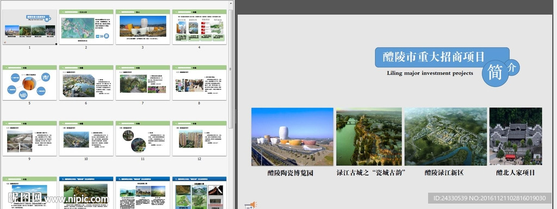Click the caption 醴北人家项目

[515, 173]
